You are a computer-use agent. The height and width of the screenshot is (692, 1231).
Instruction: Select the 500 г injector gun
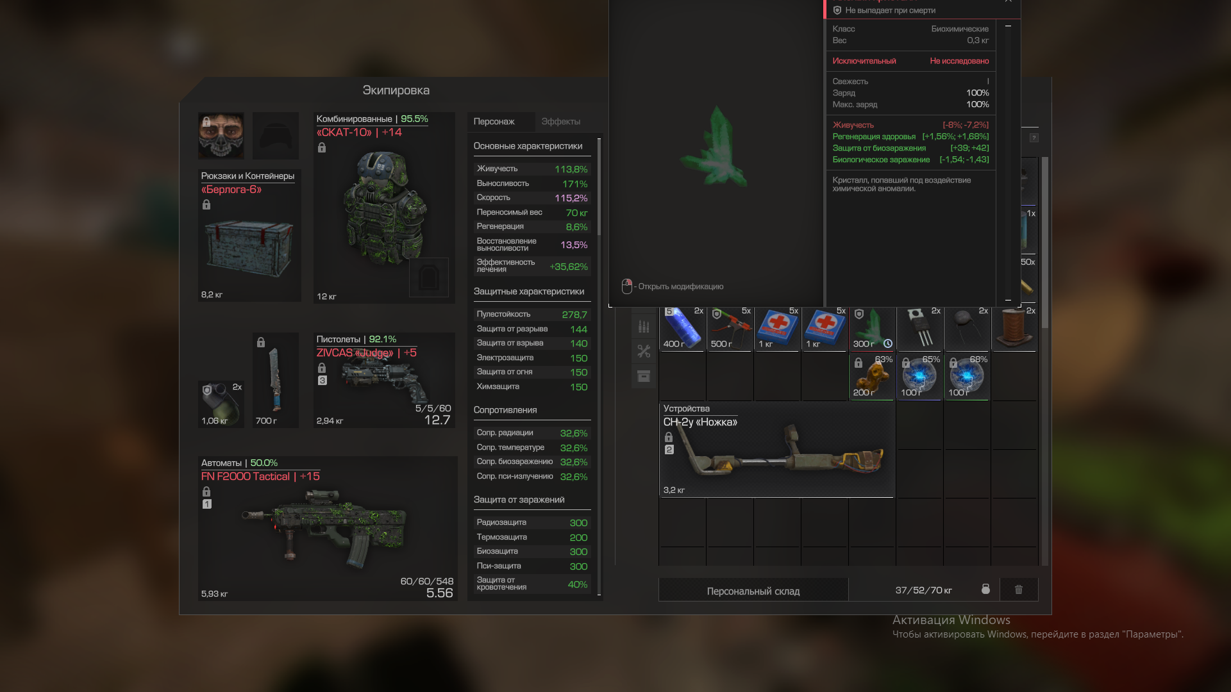click(x=730, y=329)
